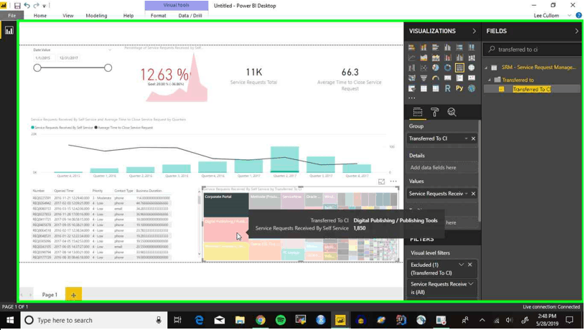Select the area chart visual
585x330 pixels.
pyautogui.click(x=423, y=58)
